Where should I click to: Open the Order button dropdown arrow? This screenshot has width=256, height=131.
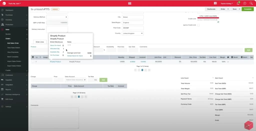tap(228, 9)
